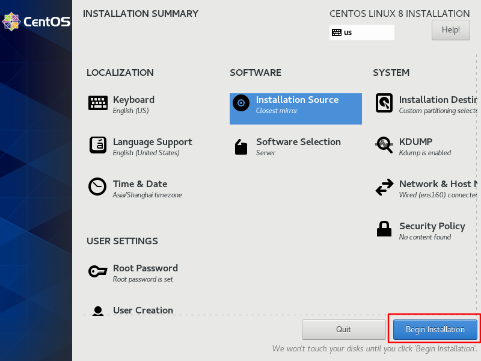Screen dimensions: 481x361
Task: Open Installation Destination label
Action: coord(438,100)
